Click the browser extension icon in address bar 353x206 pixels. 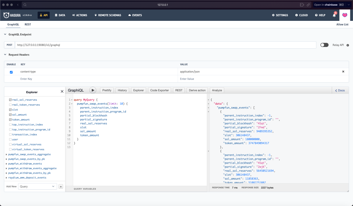click(x=302, y=5)
